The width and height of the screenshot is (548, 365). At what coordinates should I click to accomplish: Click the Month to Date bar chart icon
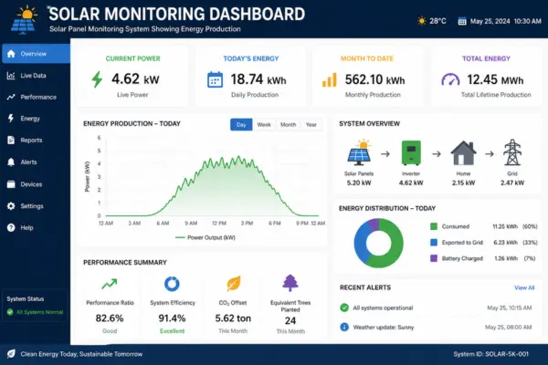click(330, 80)
